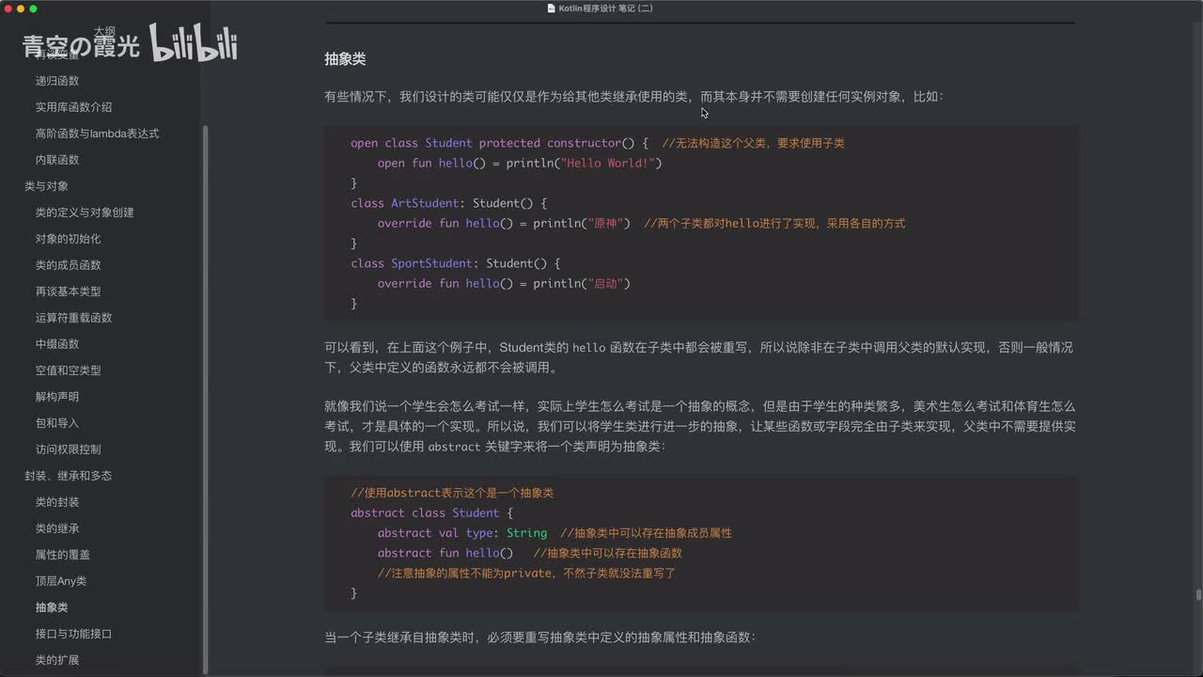Open 类的定义与对象创建 in sidebar

coord(85,213)
